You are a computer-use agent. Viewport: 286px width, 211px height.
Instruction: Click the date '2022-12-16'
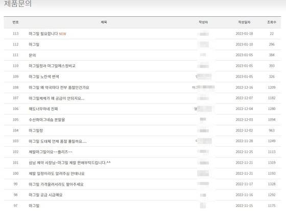(244, 88)
